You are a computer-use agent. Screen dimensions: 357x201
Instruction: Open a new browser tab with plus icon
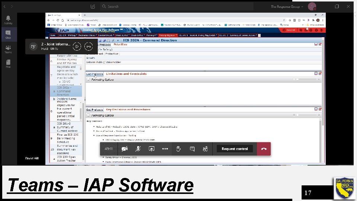click(85, 15)
